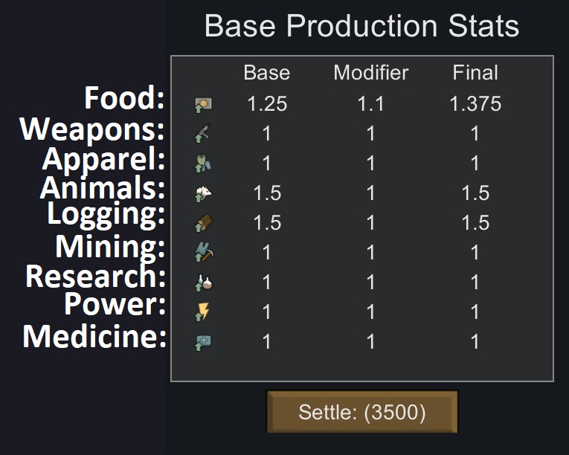Click the Animals base value 1.5

click(x=266, y=193)
